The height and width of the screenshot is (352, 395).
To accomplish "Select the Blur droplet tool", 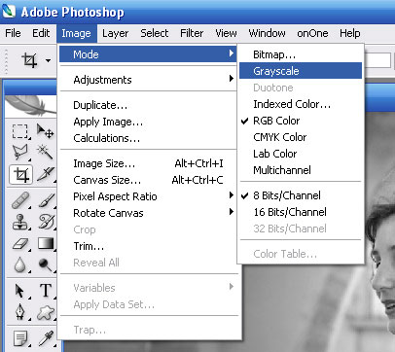I will 20,264.
